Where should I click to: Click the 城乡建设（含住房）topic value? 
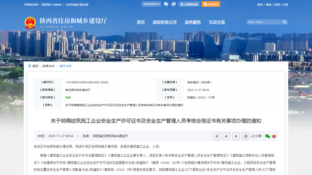pyautogui.click(x=200, y=82)
